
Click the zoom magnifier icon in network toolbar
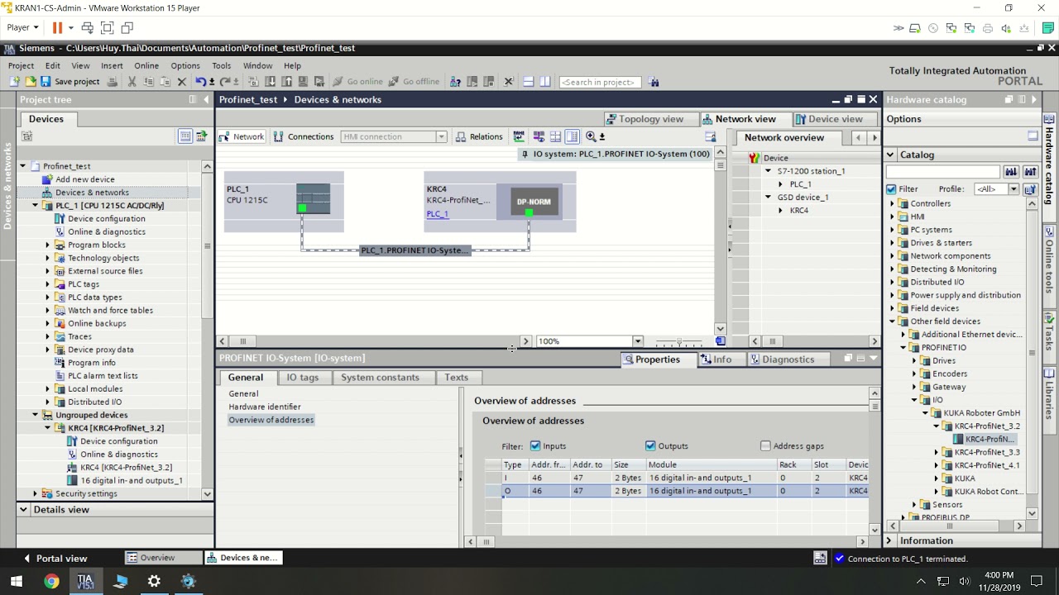591,136
